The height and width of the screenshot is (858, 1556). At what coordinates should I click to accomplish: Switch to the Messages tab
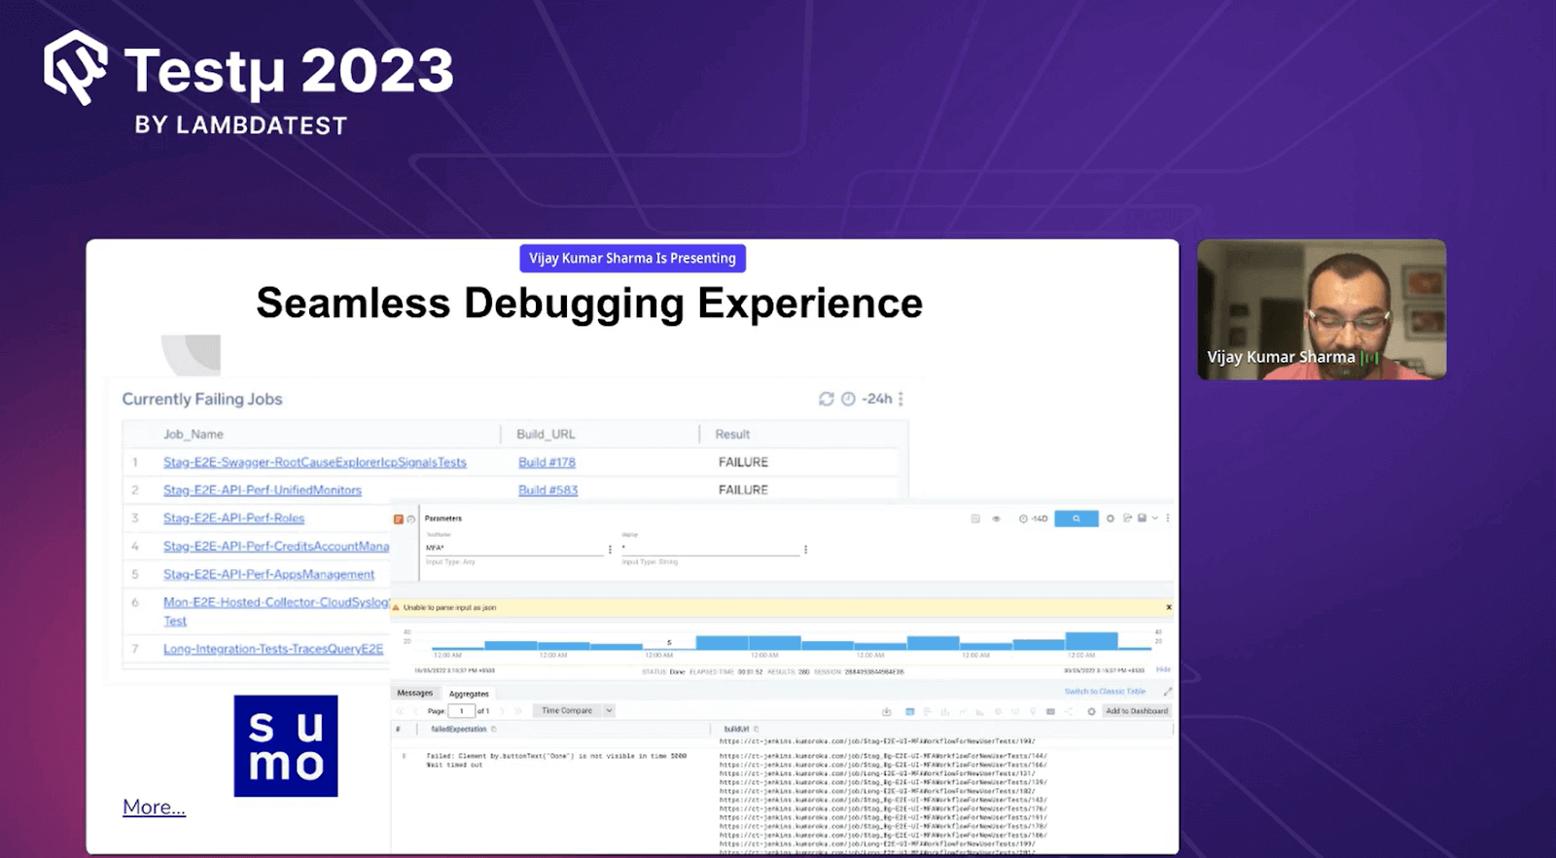pyautogui.click(x=414, y=693)
